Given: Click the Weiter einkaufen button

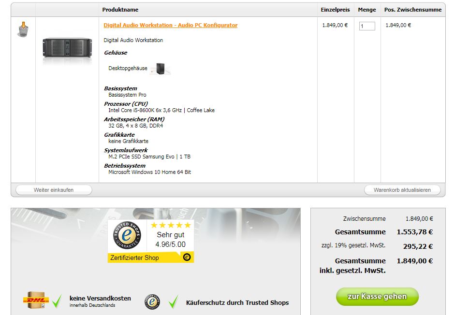Looking at the screenshot, I should pos(54,190).
